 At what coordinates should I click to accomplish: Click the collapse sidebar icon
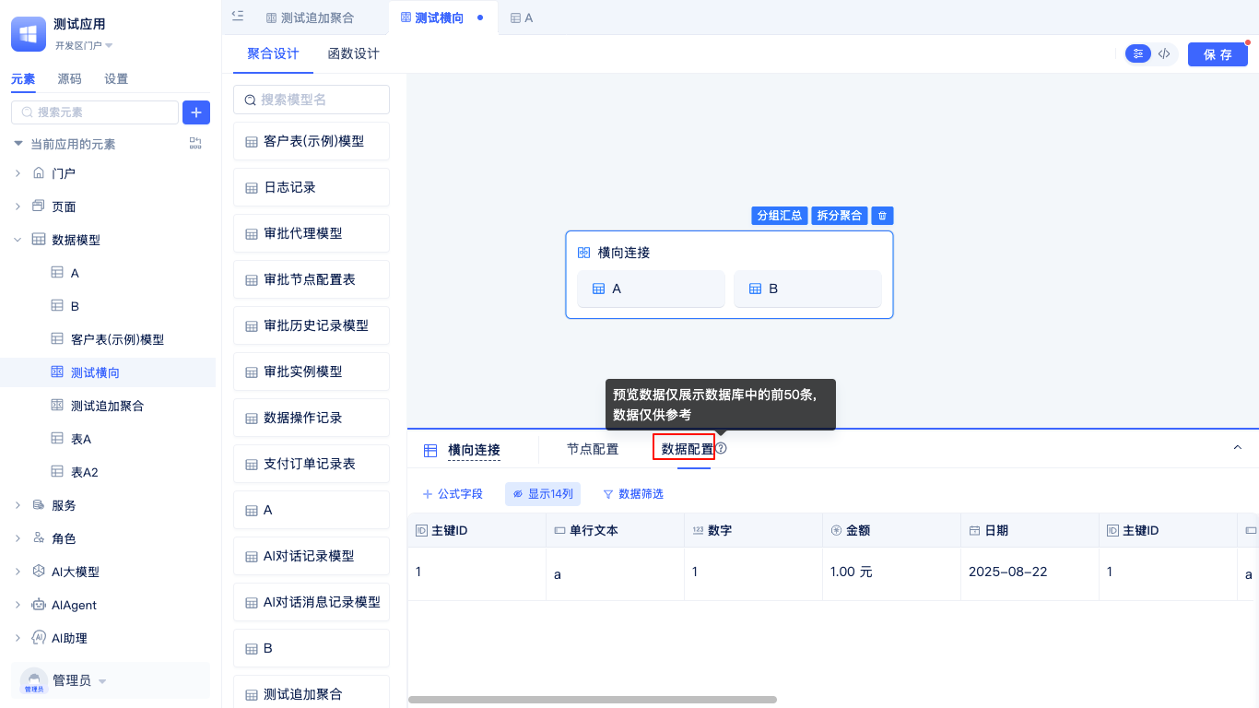click(x=238, y=16)
